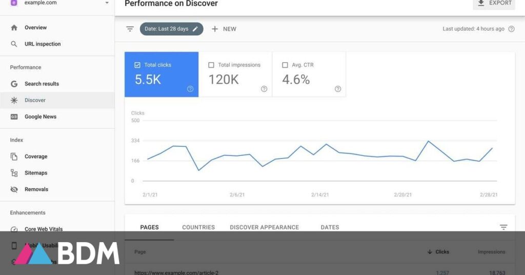Open the filter rows icon next to Date
525x275 pixels.
130,29
